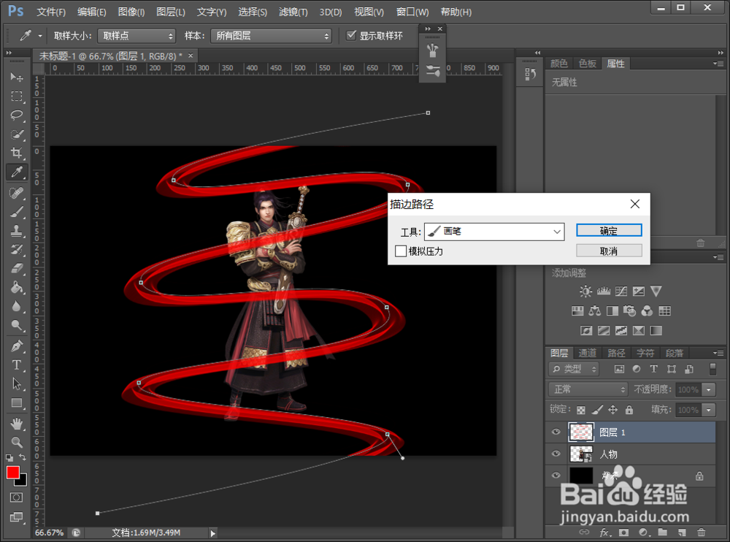
Task: Add Brightness/Contrast adjustment
Action: click(x=585, y=291)
